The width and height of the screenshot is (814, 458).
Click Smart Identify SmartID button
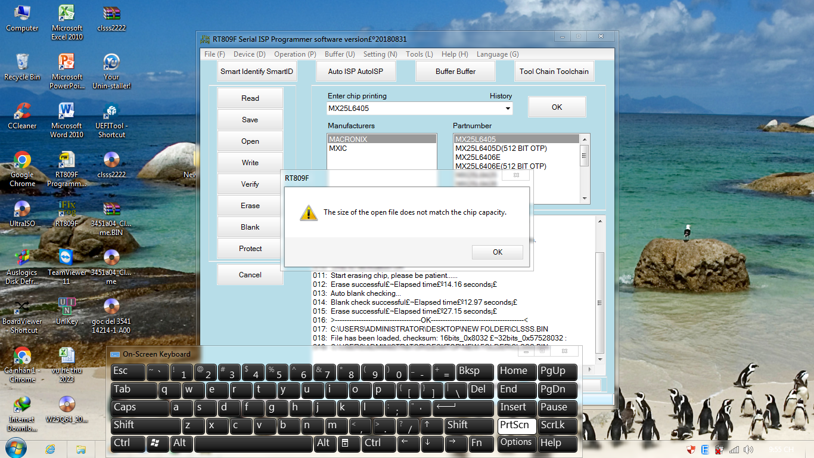point(257,72)
